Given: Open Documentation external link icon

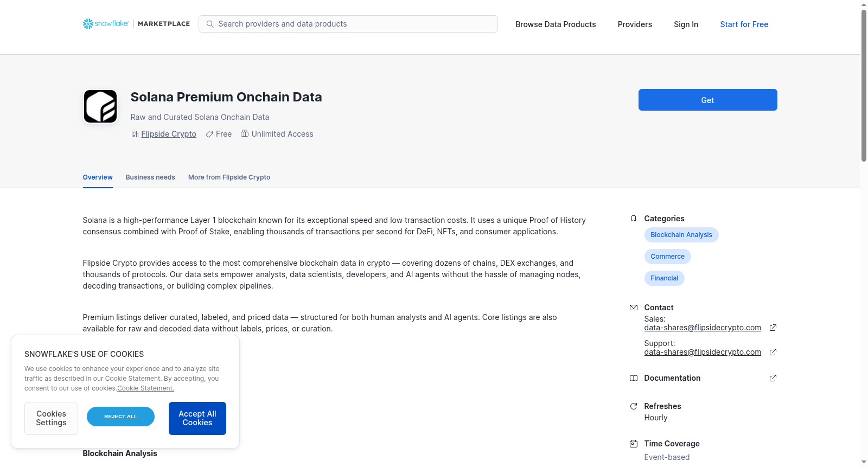Looking at the screenshot, I should click(773, 378).
